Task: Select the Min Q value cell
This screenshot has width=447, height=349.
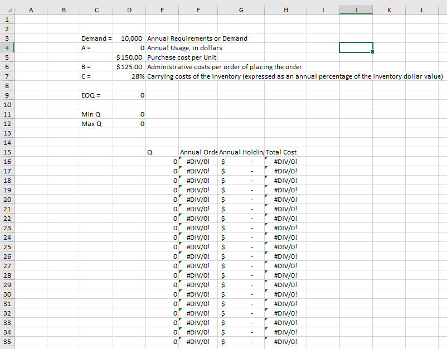Action: pyautogui.click(x=129, y=114)
